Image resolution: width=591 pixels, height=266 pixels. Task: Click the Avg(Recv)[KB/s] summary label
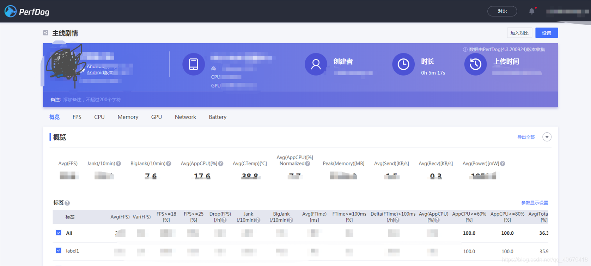[x=436, y=164]
